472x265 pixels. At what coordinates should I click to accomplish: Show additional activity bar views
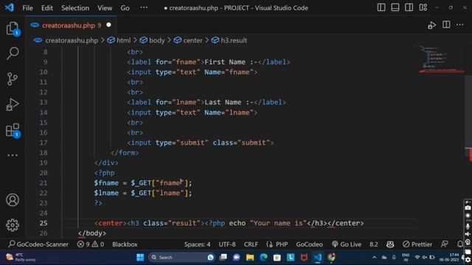[x=13, y=155]
